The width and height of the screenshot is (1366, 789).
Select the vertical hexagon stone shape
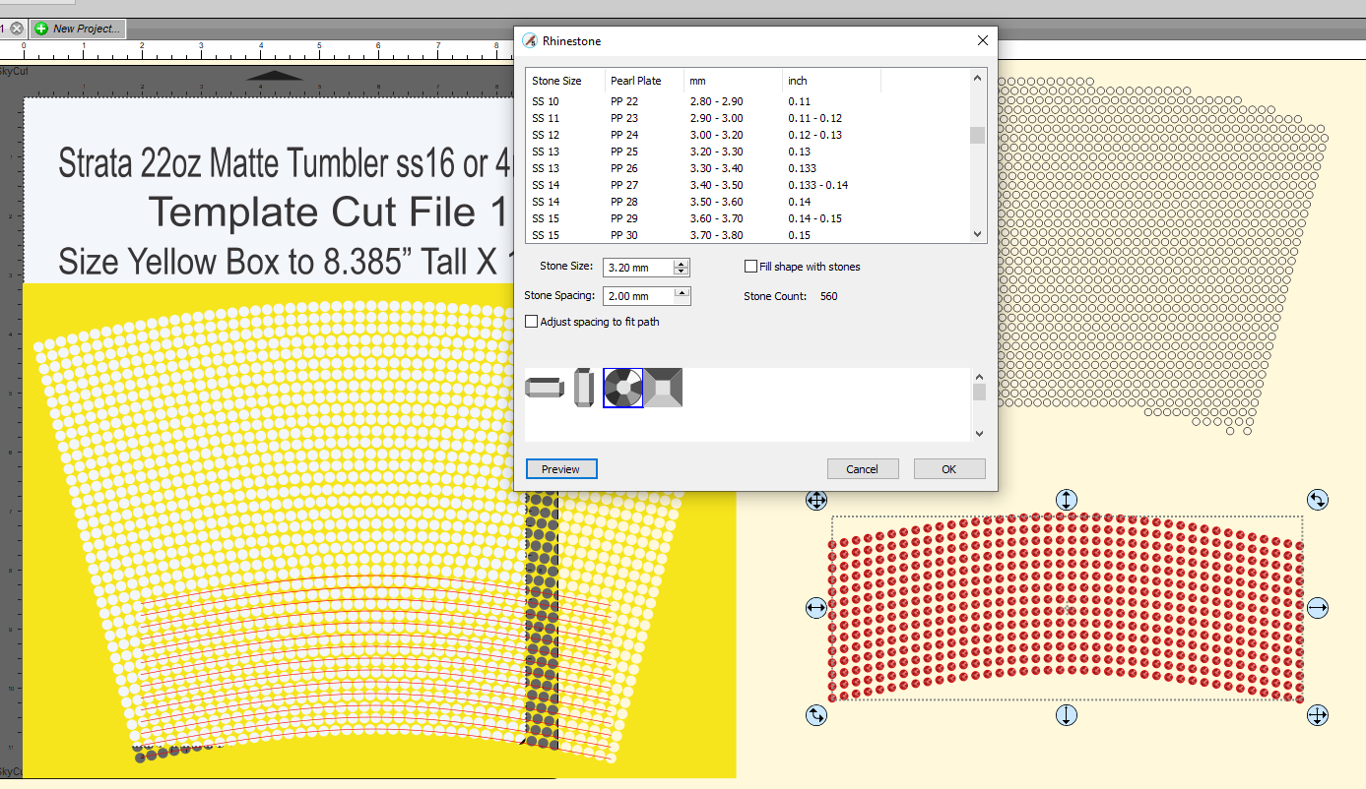(584, 388)
